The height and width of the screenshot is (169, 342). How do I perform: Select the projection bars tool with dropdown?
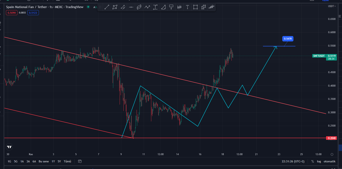pos(212,7)
